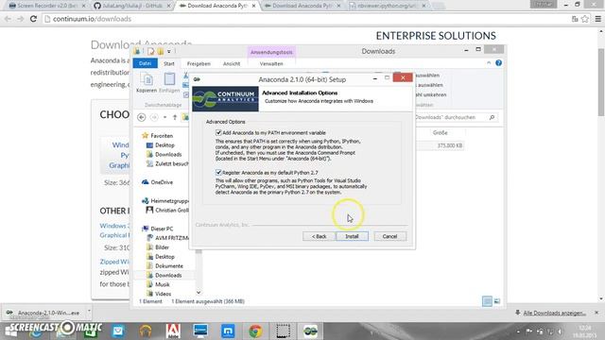Image resolution: width=605 pixels, height=340 pixels.
Task: Click Chrome back navigation arrow
Action: click(x=8, y=19)
